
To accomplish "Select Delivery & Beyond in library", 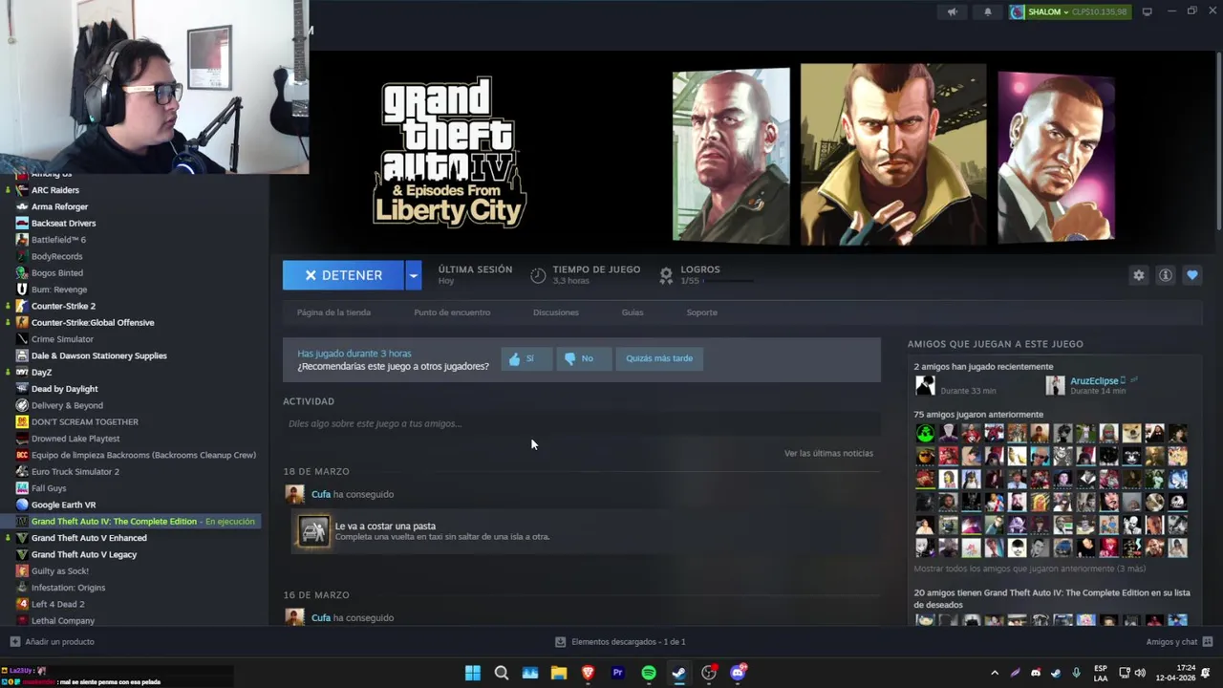I will [x=67, y=405].
